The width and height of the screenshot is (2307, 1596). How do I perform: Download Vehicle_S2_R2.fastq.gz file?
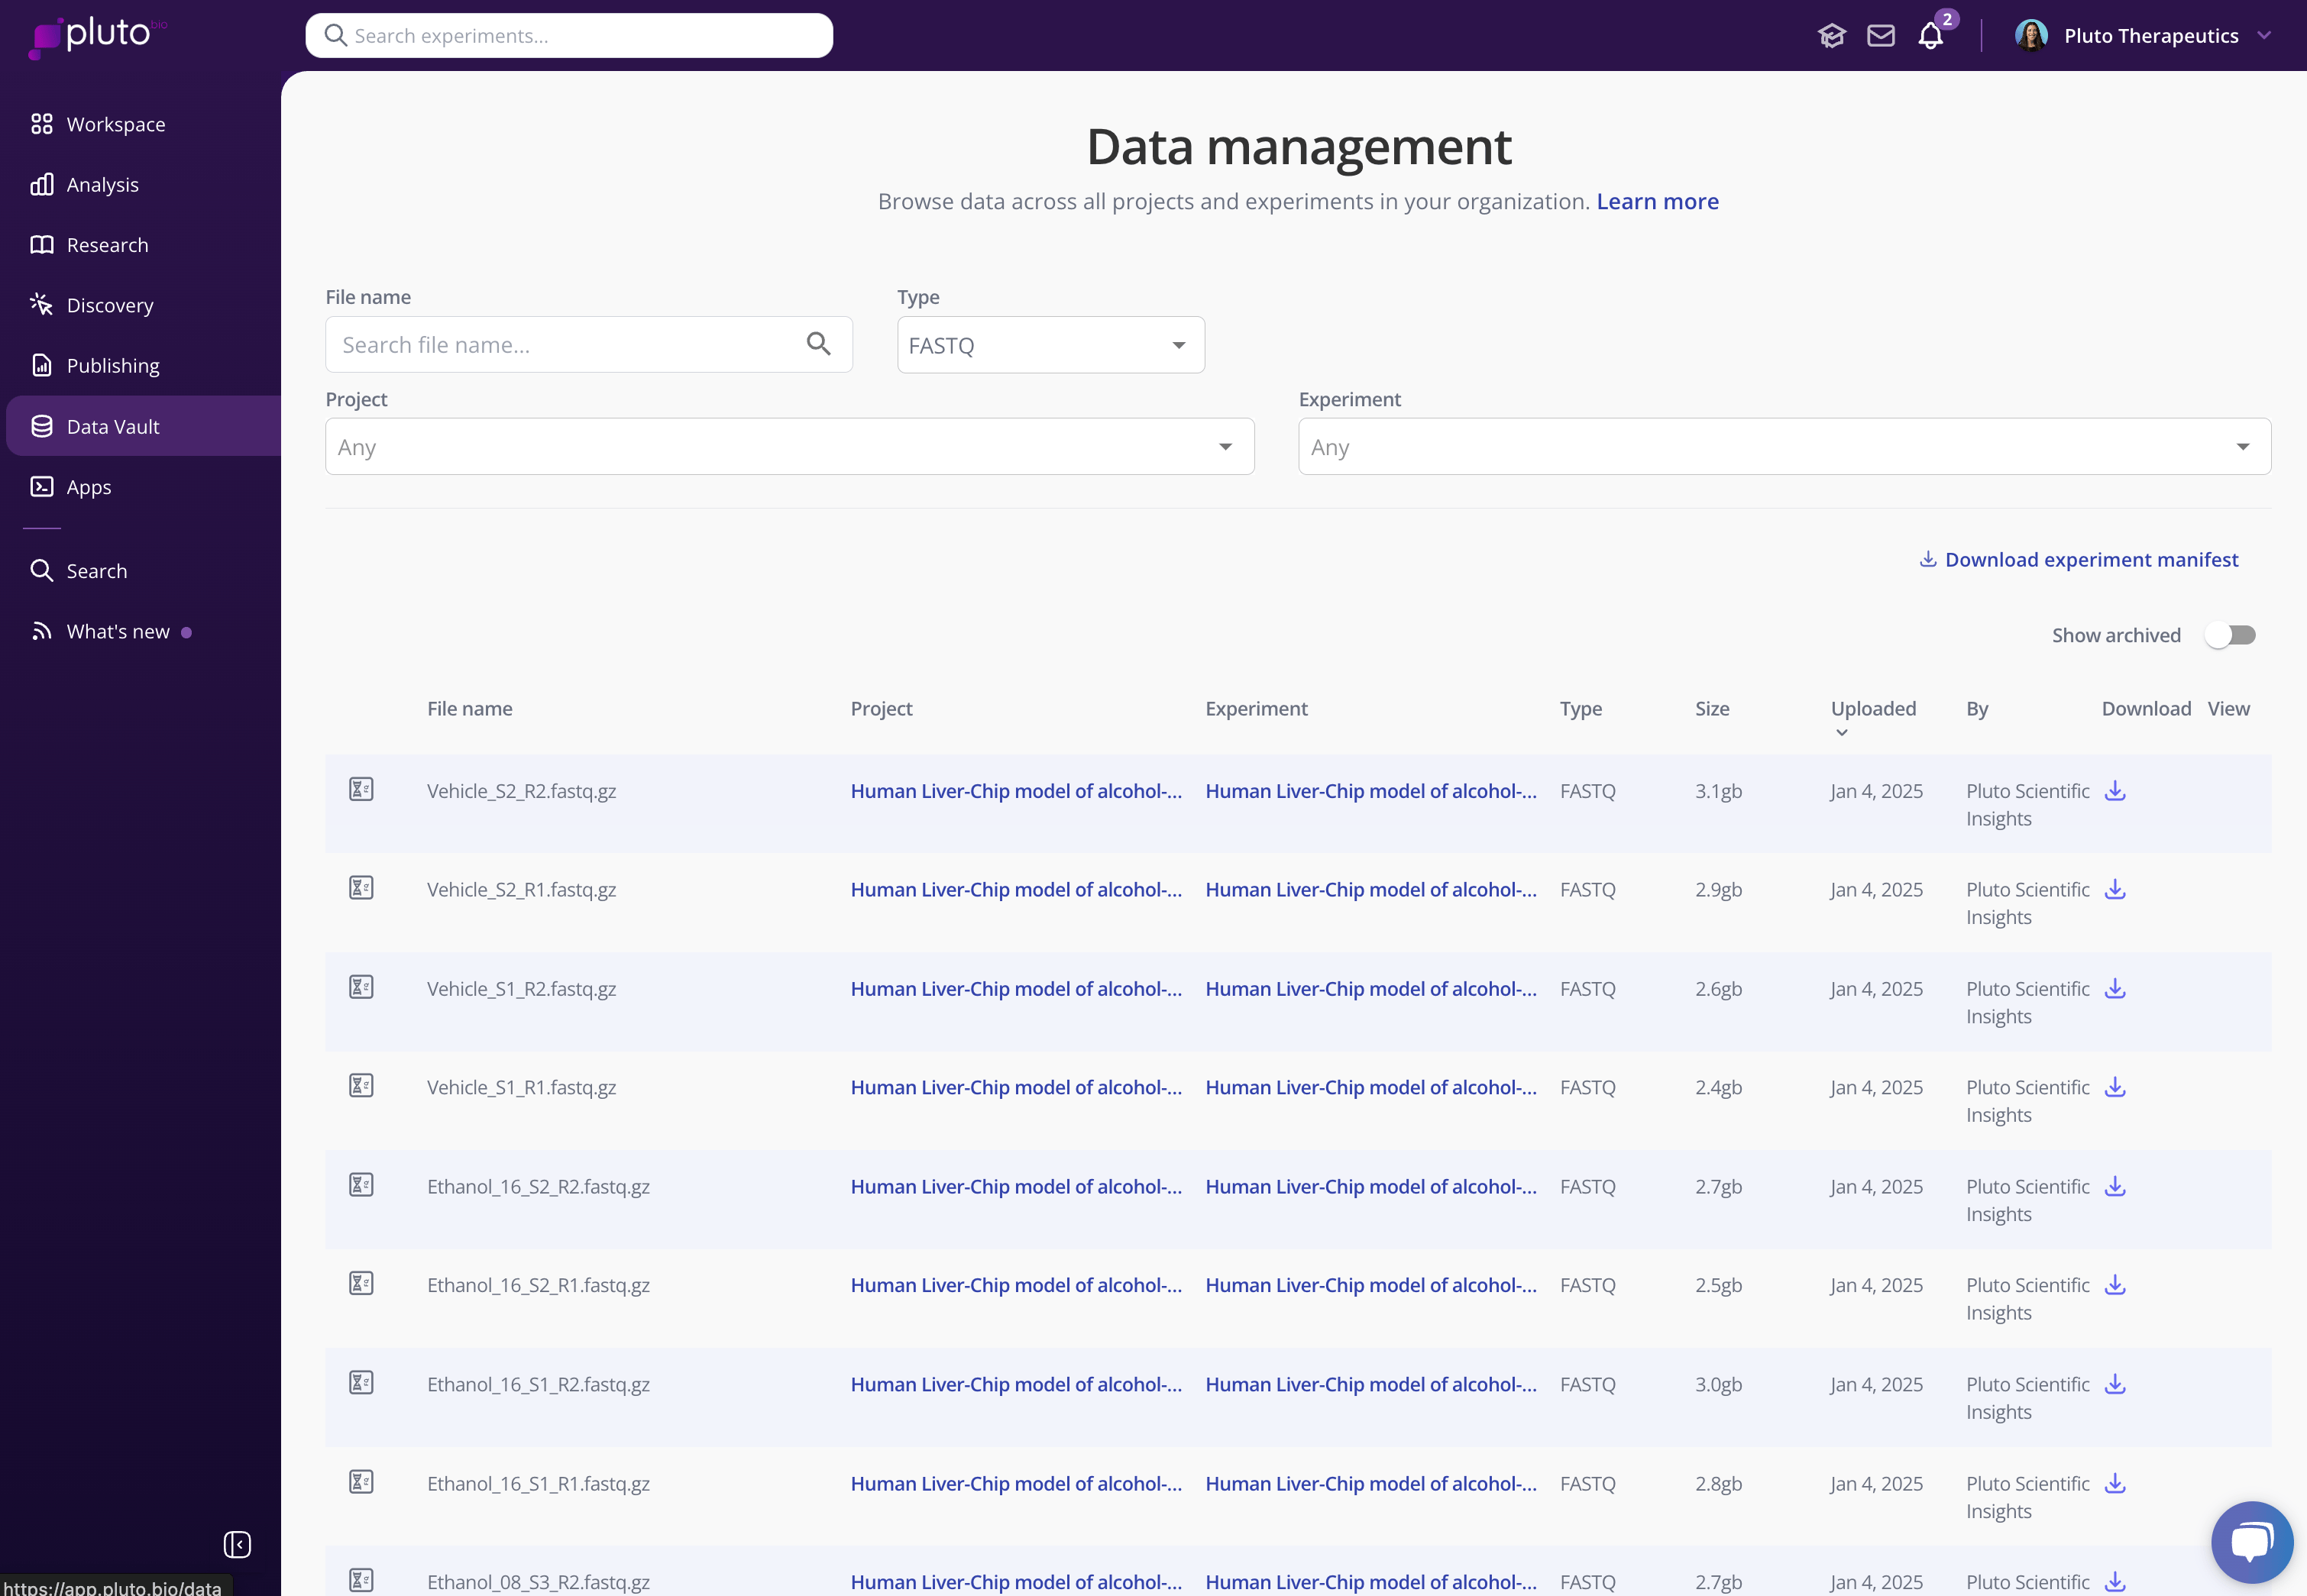[x=2115, y=791]
